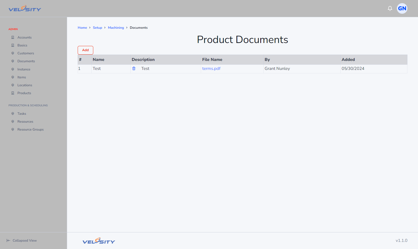Open the terms.pdf file link
The width and height of the screenshot is (418, 249).
pos(211,69)
